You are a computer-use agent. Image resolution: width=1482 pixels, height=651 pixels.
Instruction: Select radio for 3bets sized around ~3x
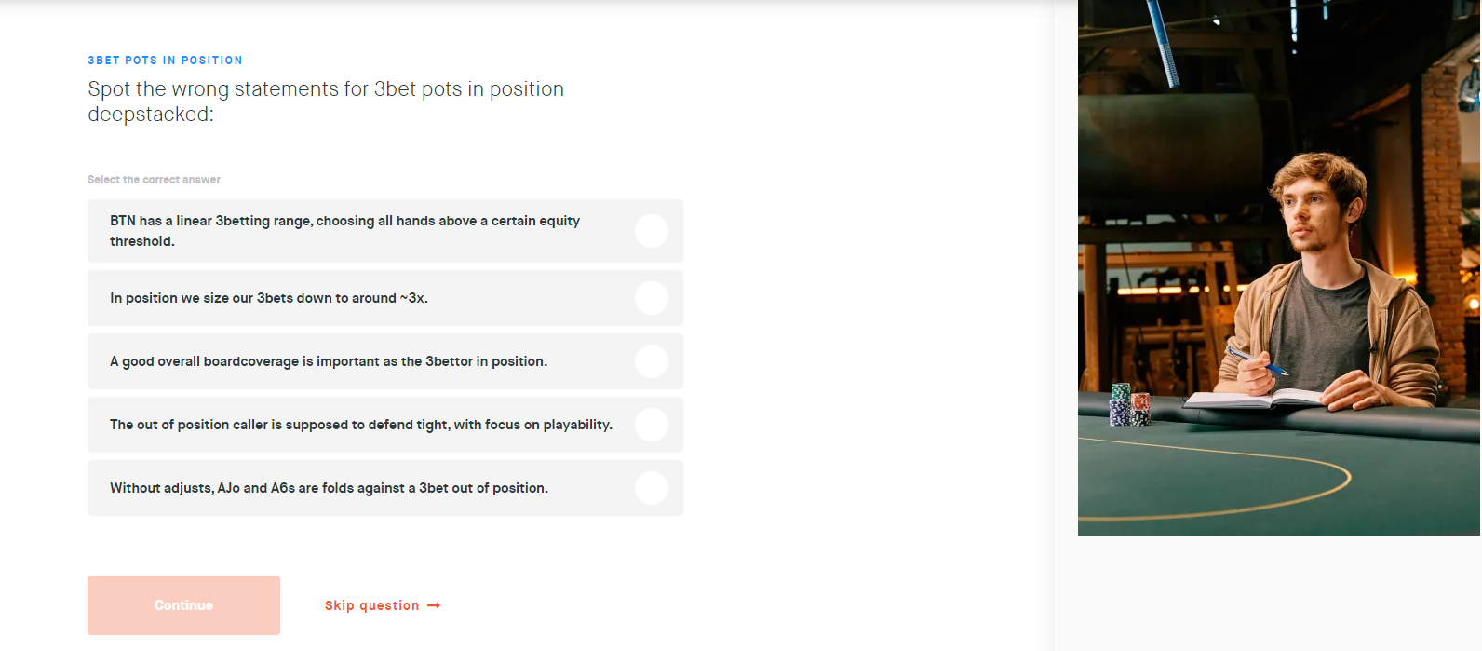[x=652, y=298]
